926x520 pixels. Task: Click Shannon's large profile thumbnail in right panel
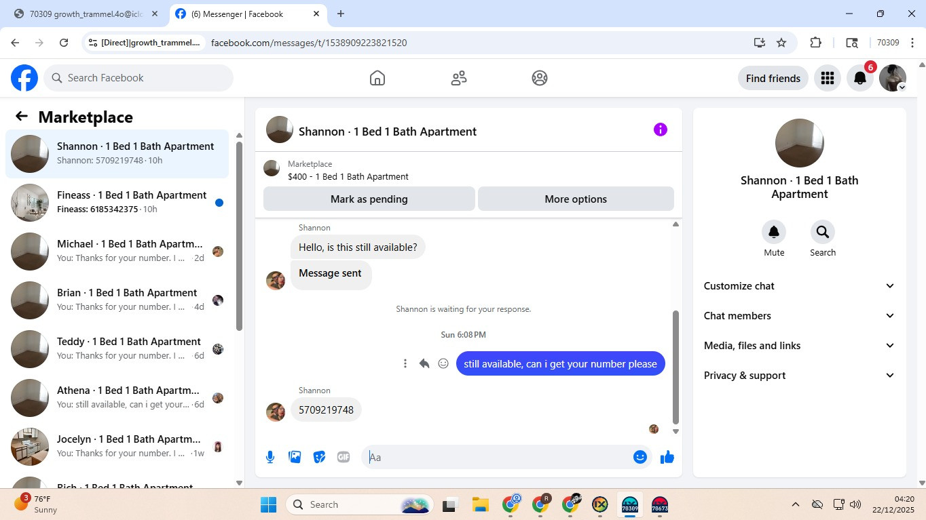tap(800, 143)
